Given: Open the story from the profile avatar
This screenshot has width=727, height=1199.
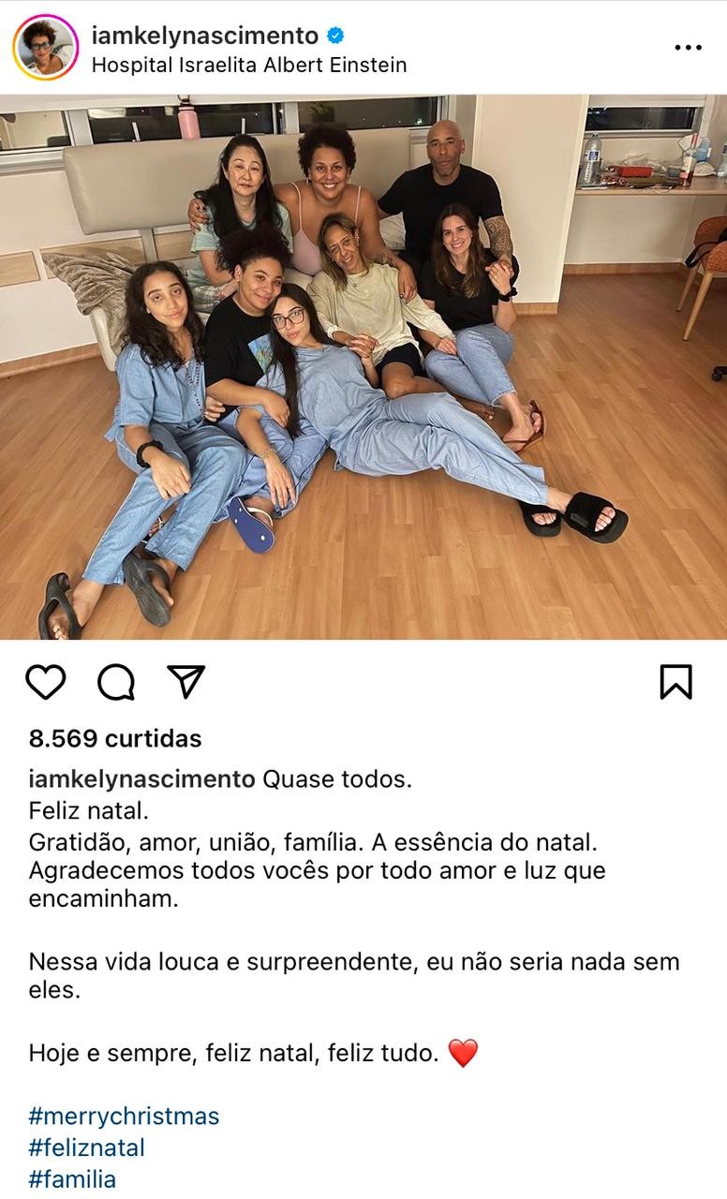Looking at the screenshot, I should click(45, 47).
